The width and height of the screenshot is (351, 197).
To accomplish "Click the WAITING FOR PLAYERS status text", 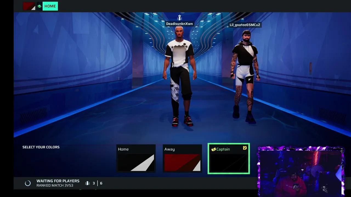I will pyautogui.click(x=58, y=181).
